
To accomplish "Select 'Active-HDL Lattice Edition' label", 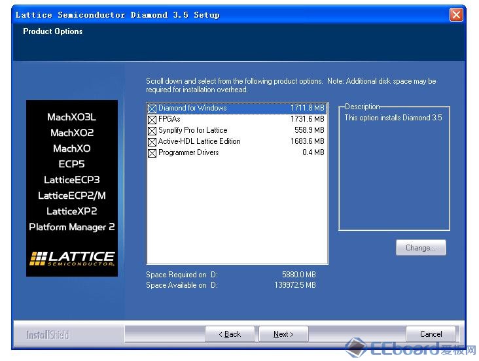I will coord(199,141).
